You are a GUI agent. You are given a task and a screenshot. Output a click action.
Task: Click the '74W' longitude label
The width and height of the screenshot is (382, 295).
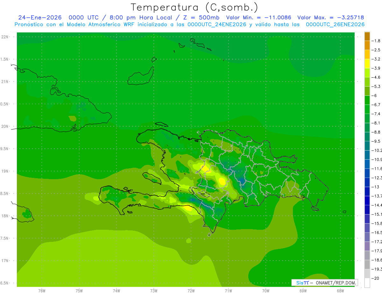tap(117, 291)
